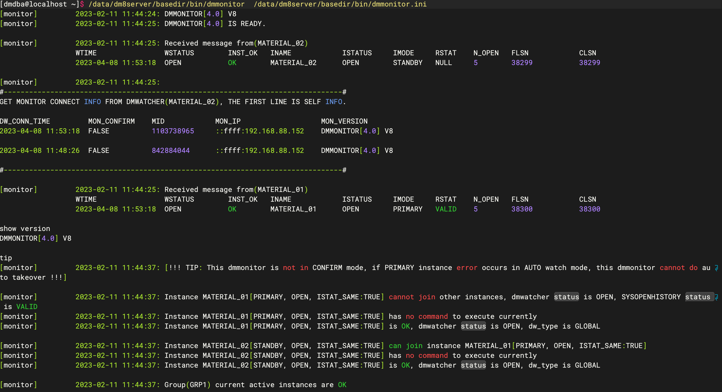722x392 pixels.
Task: Click the 'show version' command line
Action: tap(25, 229)
